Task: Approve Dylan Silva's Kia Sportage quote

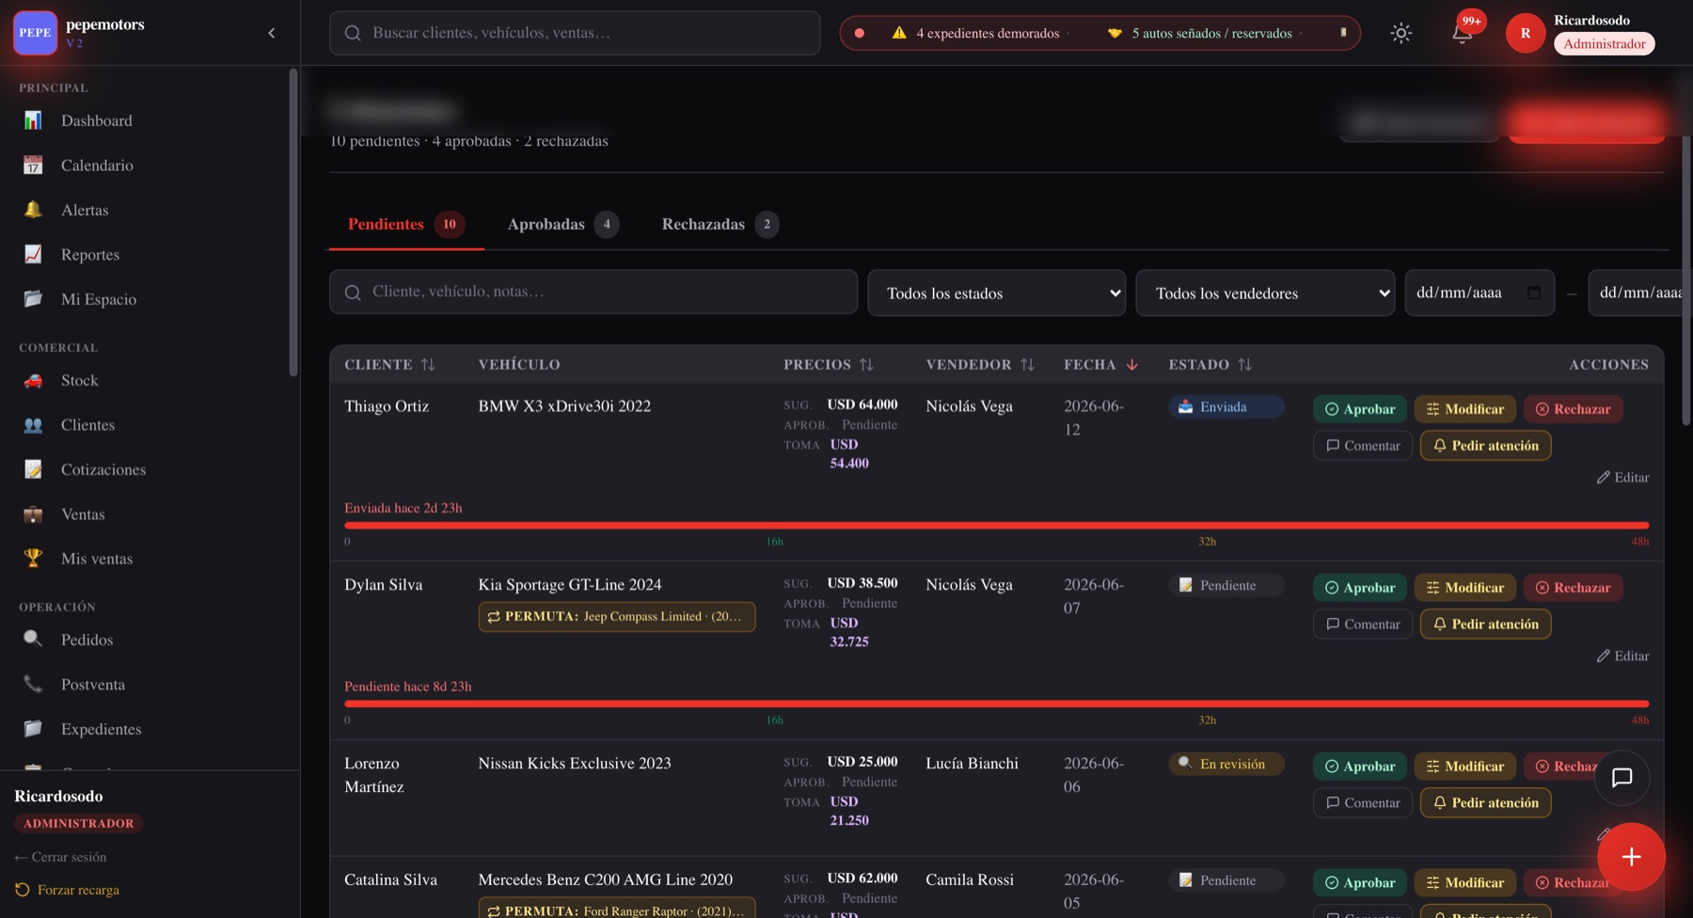Action: [1360, 588]
